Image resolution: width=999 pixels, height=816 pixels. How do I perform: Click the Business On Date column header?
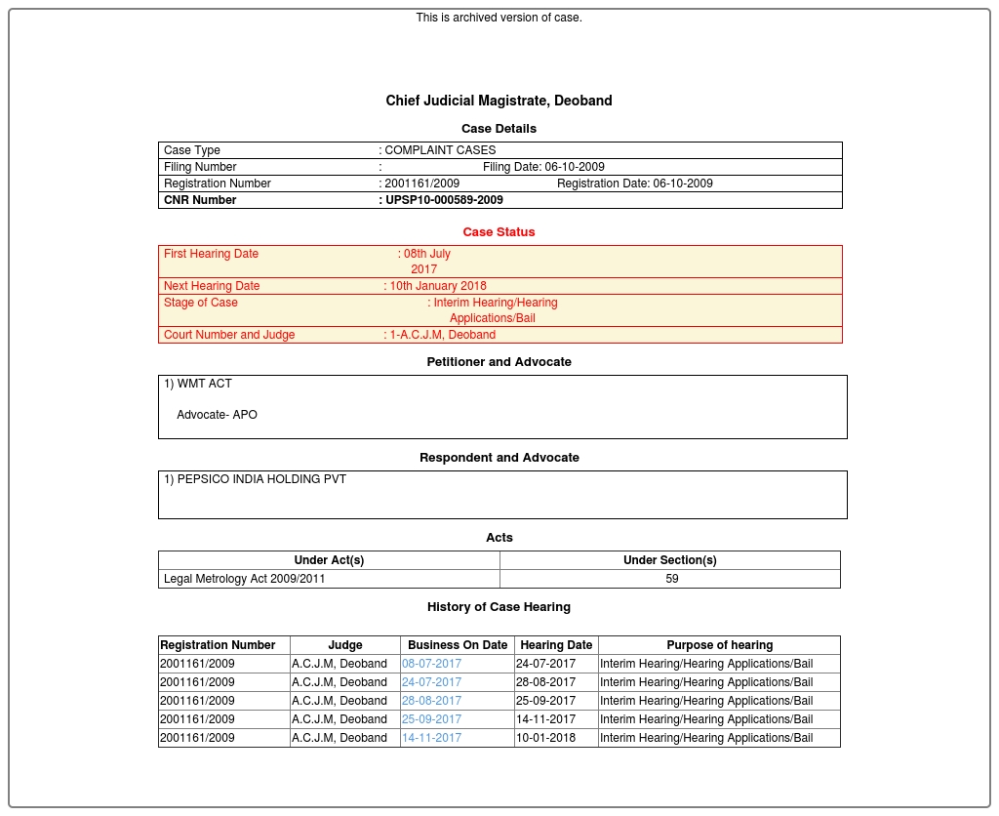pyautogui.click(x=458, y=645)
